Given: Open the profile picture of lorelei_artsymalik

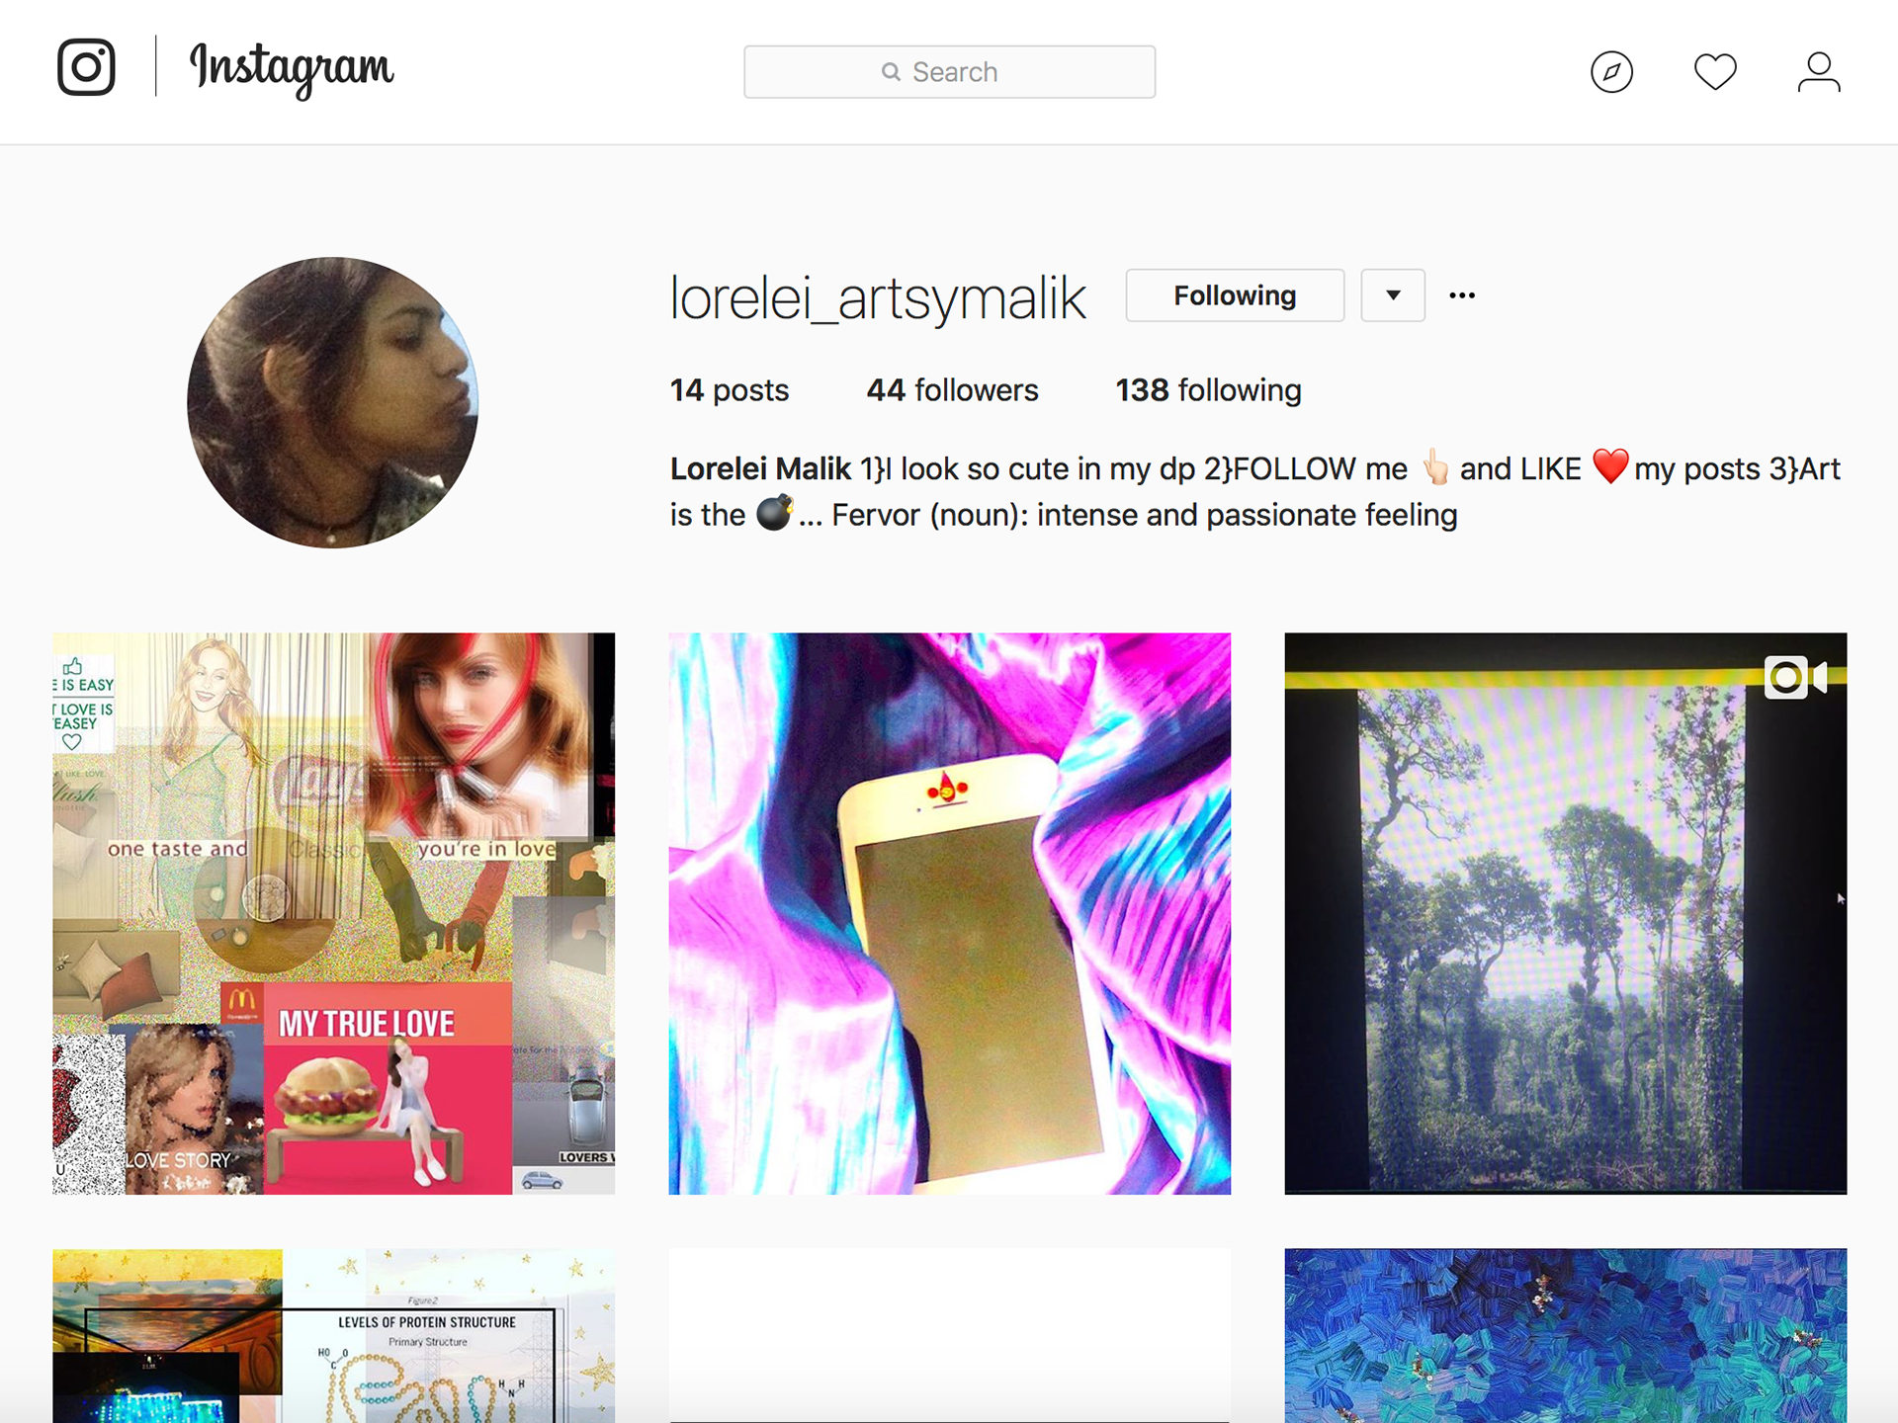Looking at the screenshot, I should pyautogui.click(x=333, y=402).
